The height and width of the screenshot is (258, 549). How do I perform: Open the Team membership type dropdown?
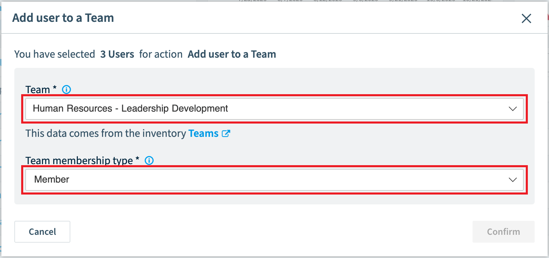274,180
